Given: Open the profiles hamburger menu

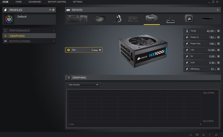Looking at the screenshot, I should pos(54,10).
